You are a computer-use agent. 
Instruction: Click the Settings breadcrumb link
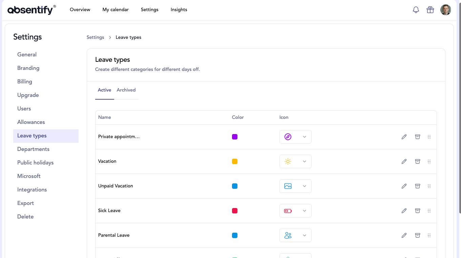tap(95, 37)
